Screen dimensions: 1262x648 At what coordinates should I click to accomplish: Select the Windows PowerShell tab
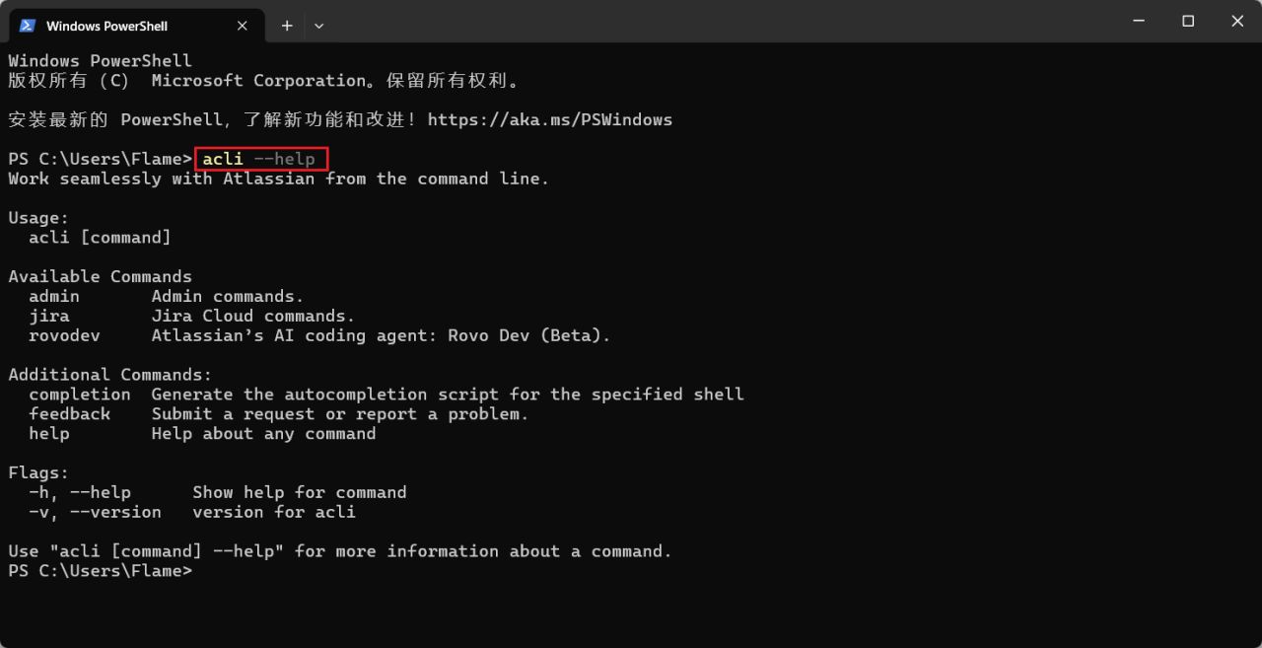tap(106, 26)
